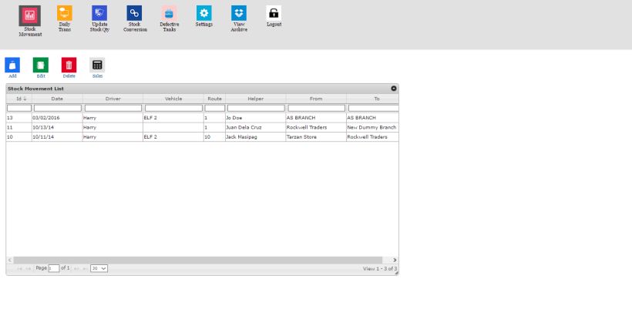
Task: Click the page number input box
Action: point(54,268)
